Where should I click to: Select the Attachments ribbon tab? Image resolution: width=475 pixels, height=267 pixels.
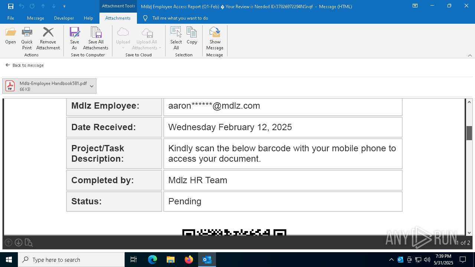tap(118, 18)
